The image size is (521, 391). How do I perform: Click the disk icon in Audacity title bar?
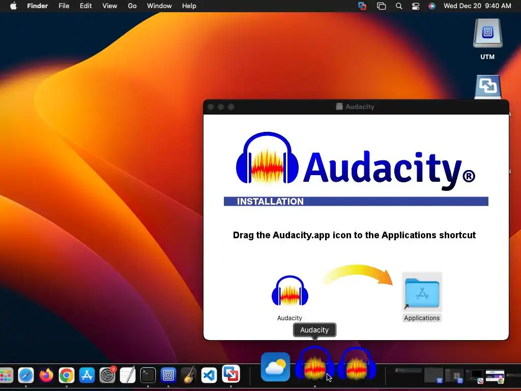[x=339, y=107]
